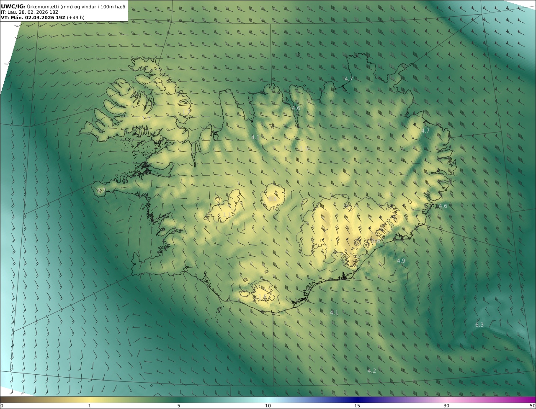Click the colorbar tick label '15'
The image size is (536, 409).
357,406
